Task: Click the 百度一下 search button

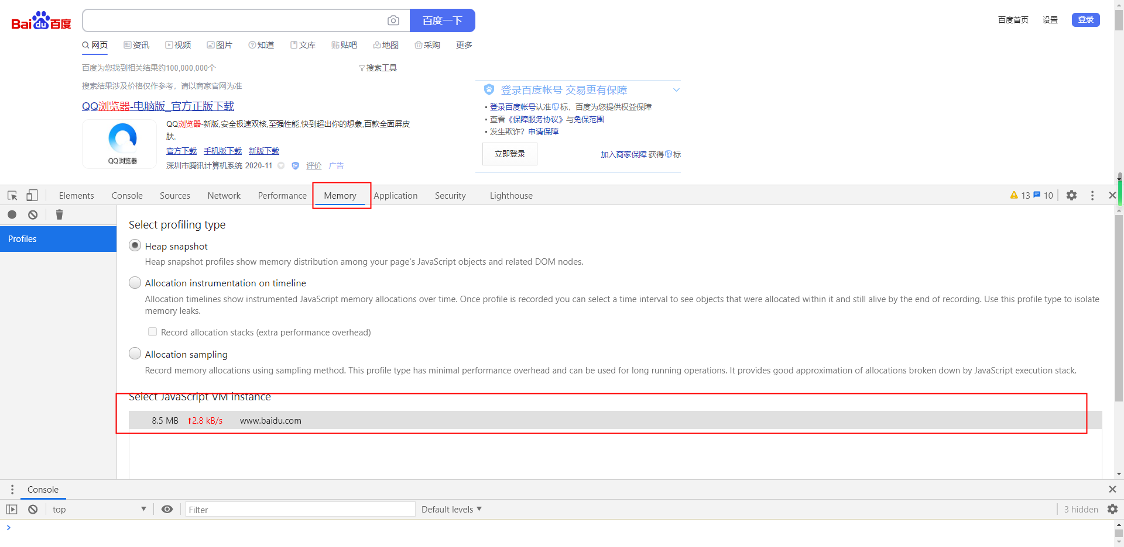Action: click(443, 20)
